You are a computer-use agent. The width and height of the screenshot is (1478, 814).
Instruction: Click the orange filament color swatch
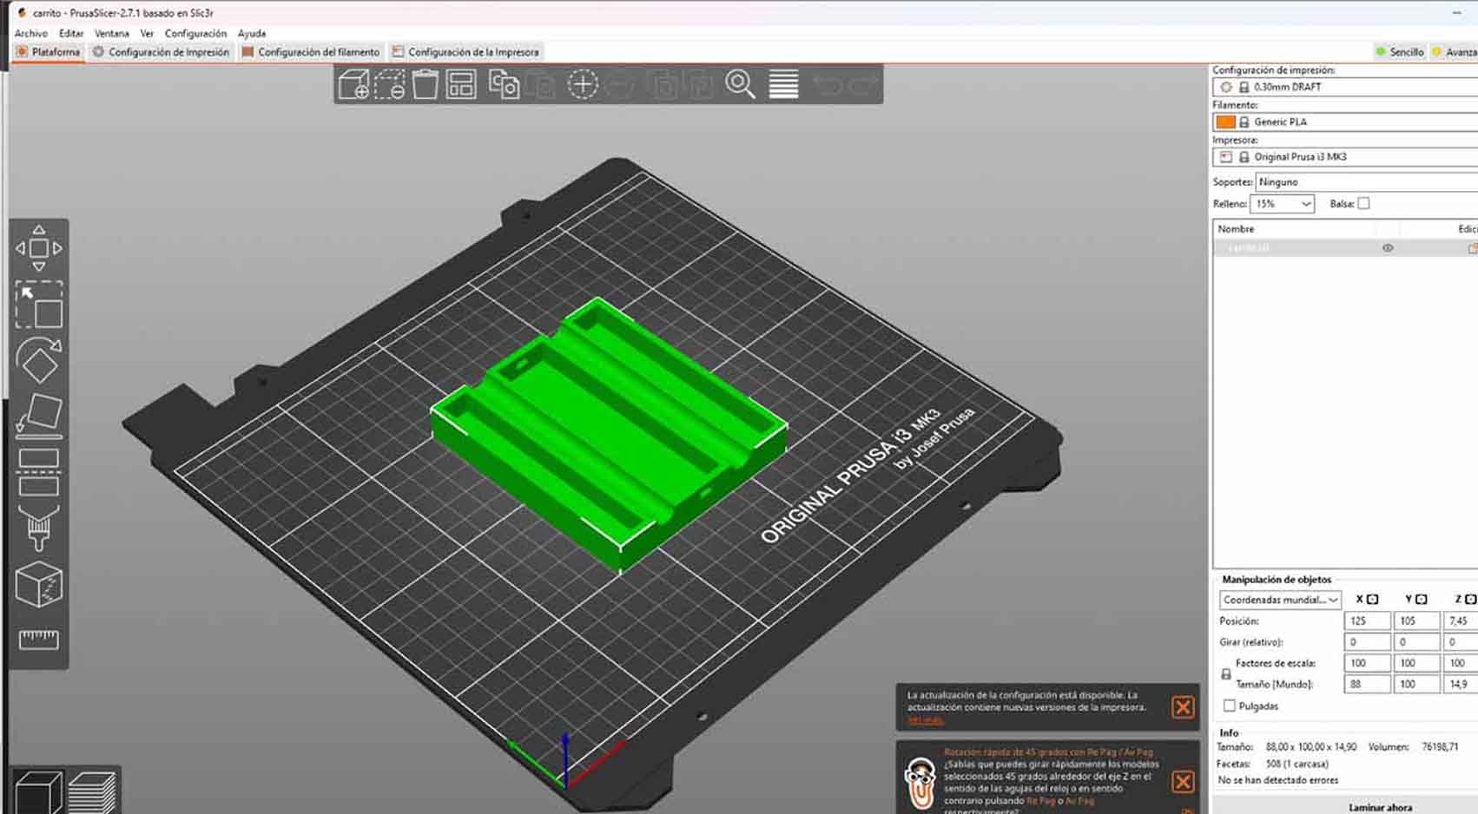coord(1225,121)
